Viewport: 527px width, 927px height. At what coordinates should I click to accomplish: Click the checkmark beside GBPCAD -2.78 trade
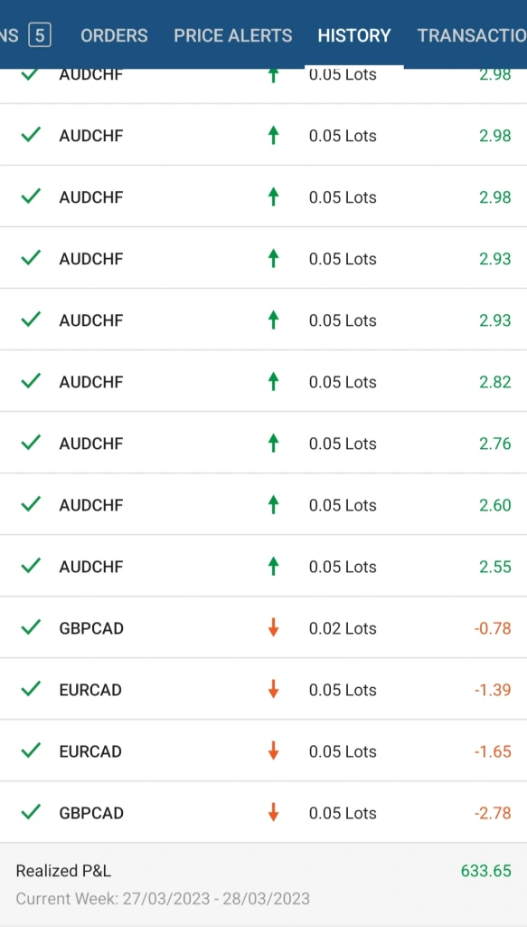coord(30,812)
